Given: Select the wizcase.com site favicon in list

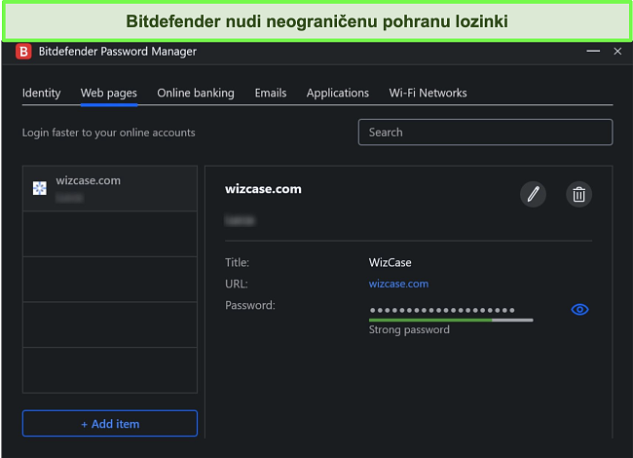Looking at the screenshot, I should pos(40,188).
